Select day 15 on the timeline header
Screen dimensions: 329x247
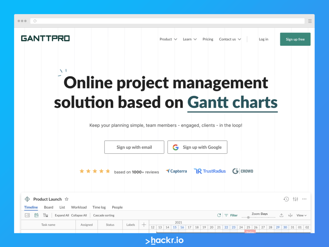pos(175,227)
